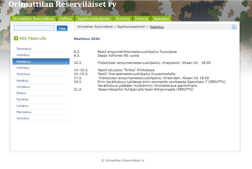Open Elokuu in the sidebar
The height and width of the screenshot is (169, 252).
click(x=22, y=93)
